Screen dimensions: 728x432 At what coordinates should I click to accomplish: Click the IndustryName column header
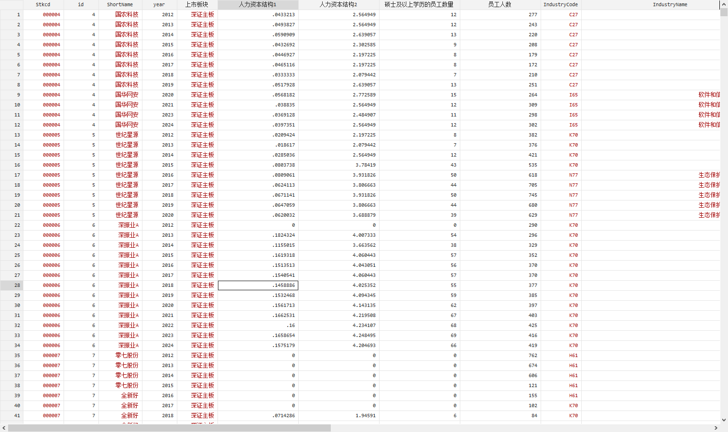click(x=669, y=5)
